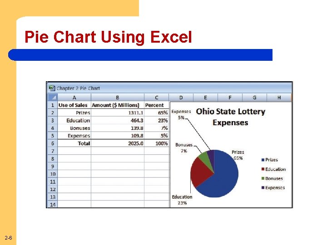Click the 'Chapter 2 Pie Chart' window title
The width and height of the screenshot is (327, 245).
point(78,88)
